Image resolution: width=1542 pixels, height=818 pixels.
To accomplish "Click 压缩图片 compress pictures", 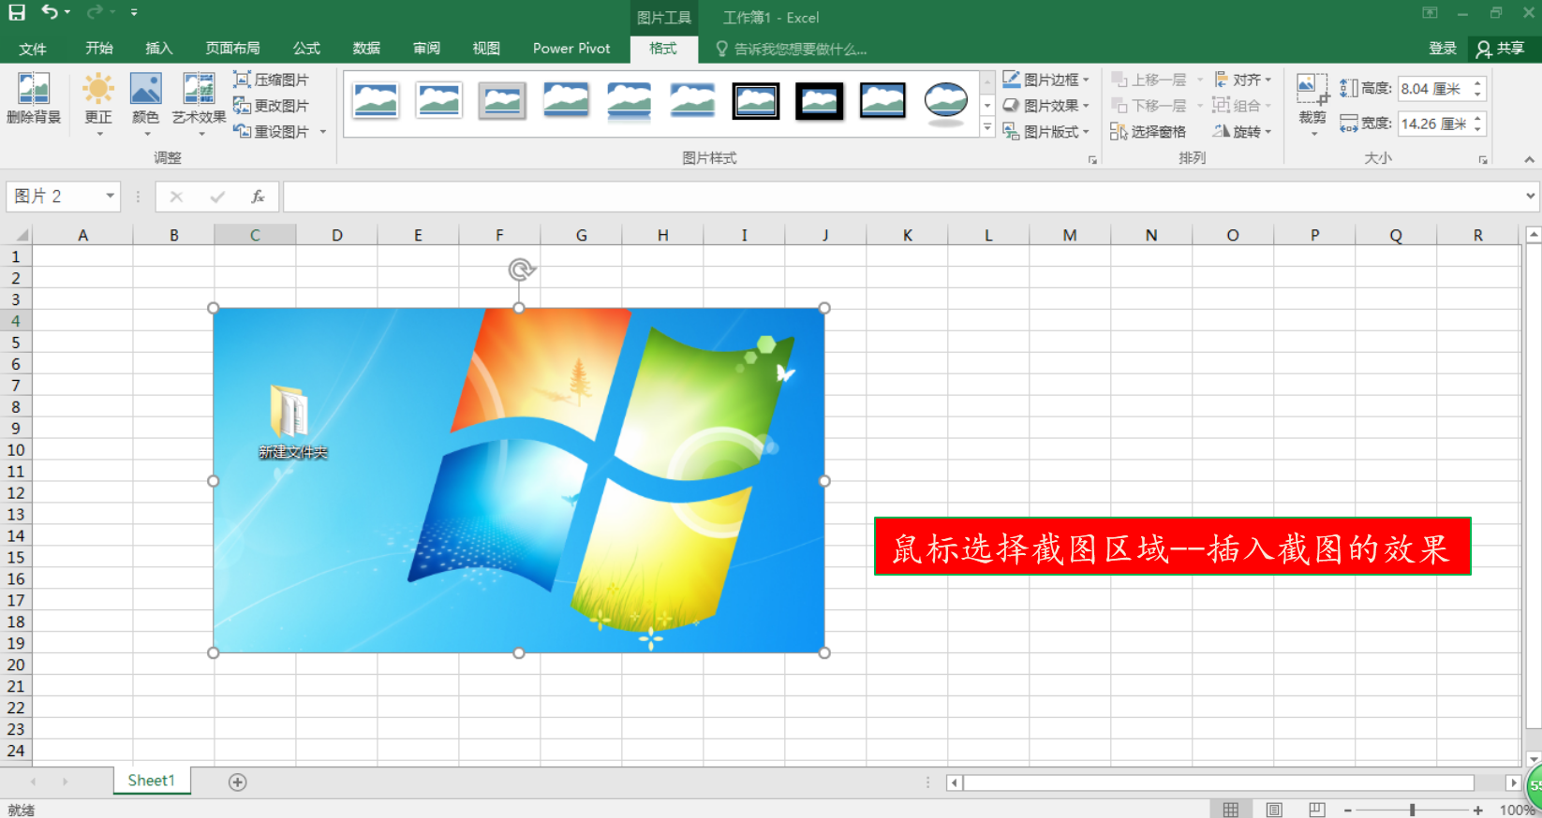I will 271,80.
